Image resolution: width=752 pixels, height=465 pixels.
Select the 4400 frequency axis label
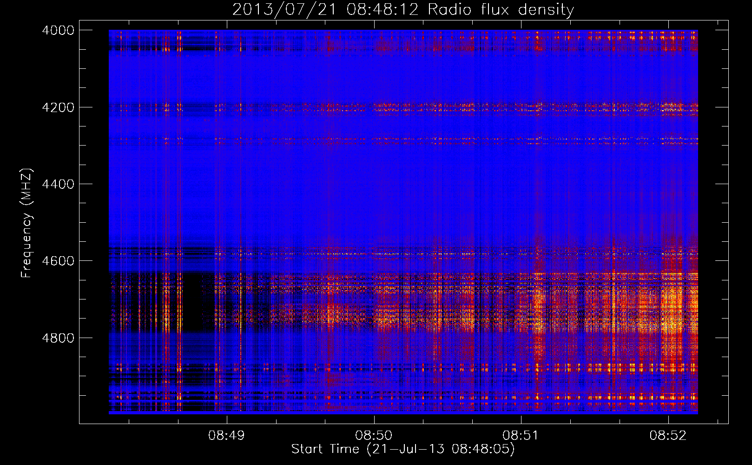tap(58, 184)
